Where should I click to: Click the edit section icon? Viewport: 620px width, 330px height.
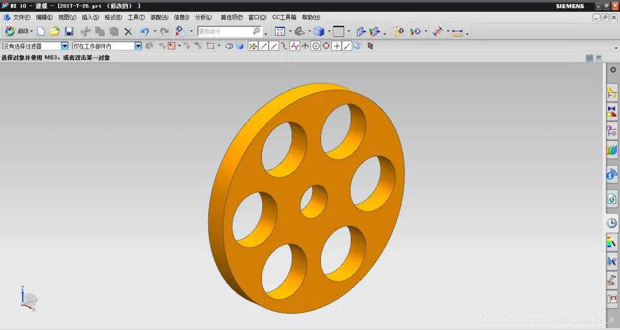coord(374,31)
